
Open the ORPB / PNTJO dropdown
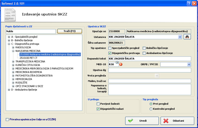[x=189, y=65]
